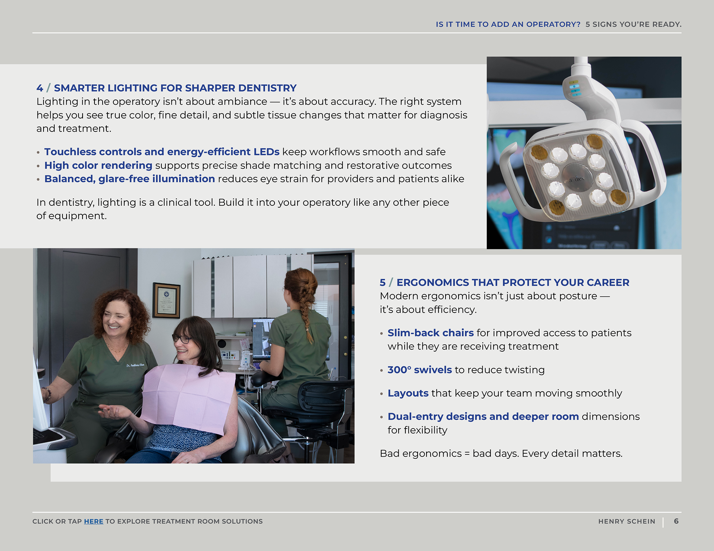Click the HERE link in footer
714x551 pixels.
93,521
